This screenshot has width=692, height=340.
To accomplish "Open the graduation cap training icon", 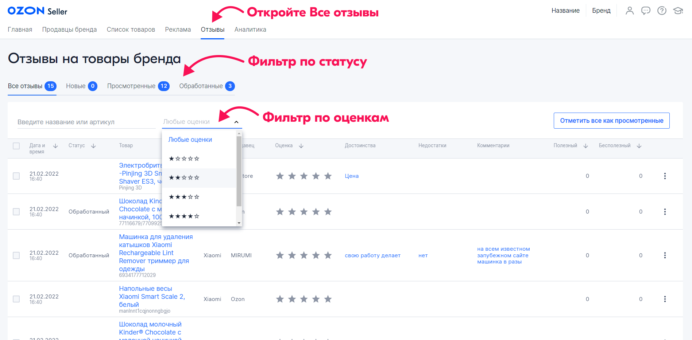I will coord(678,11).
